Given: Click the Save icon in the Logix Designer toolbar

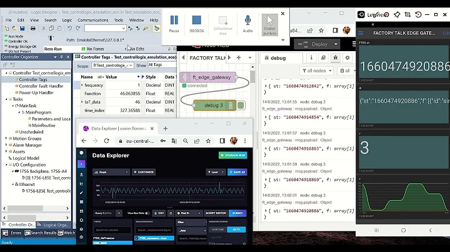Looking at the screenshot, I should pyautogui.click(x=22, y=28).
